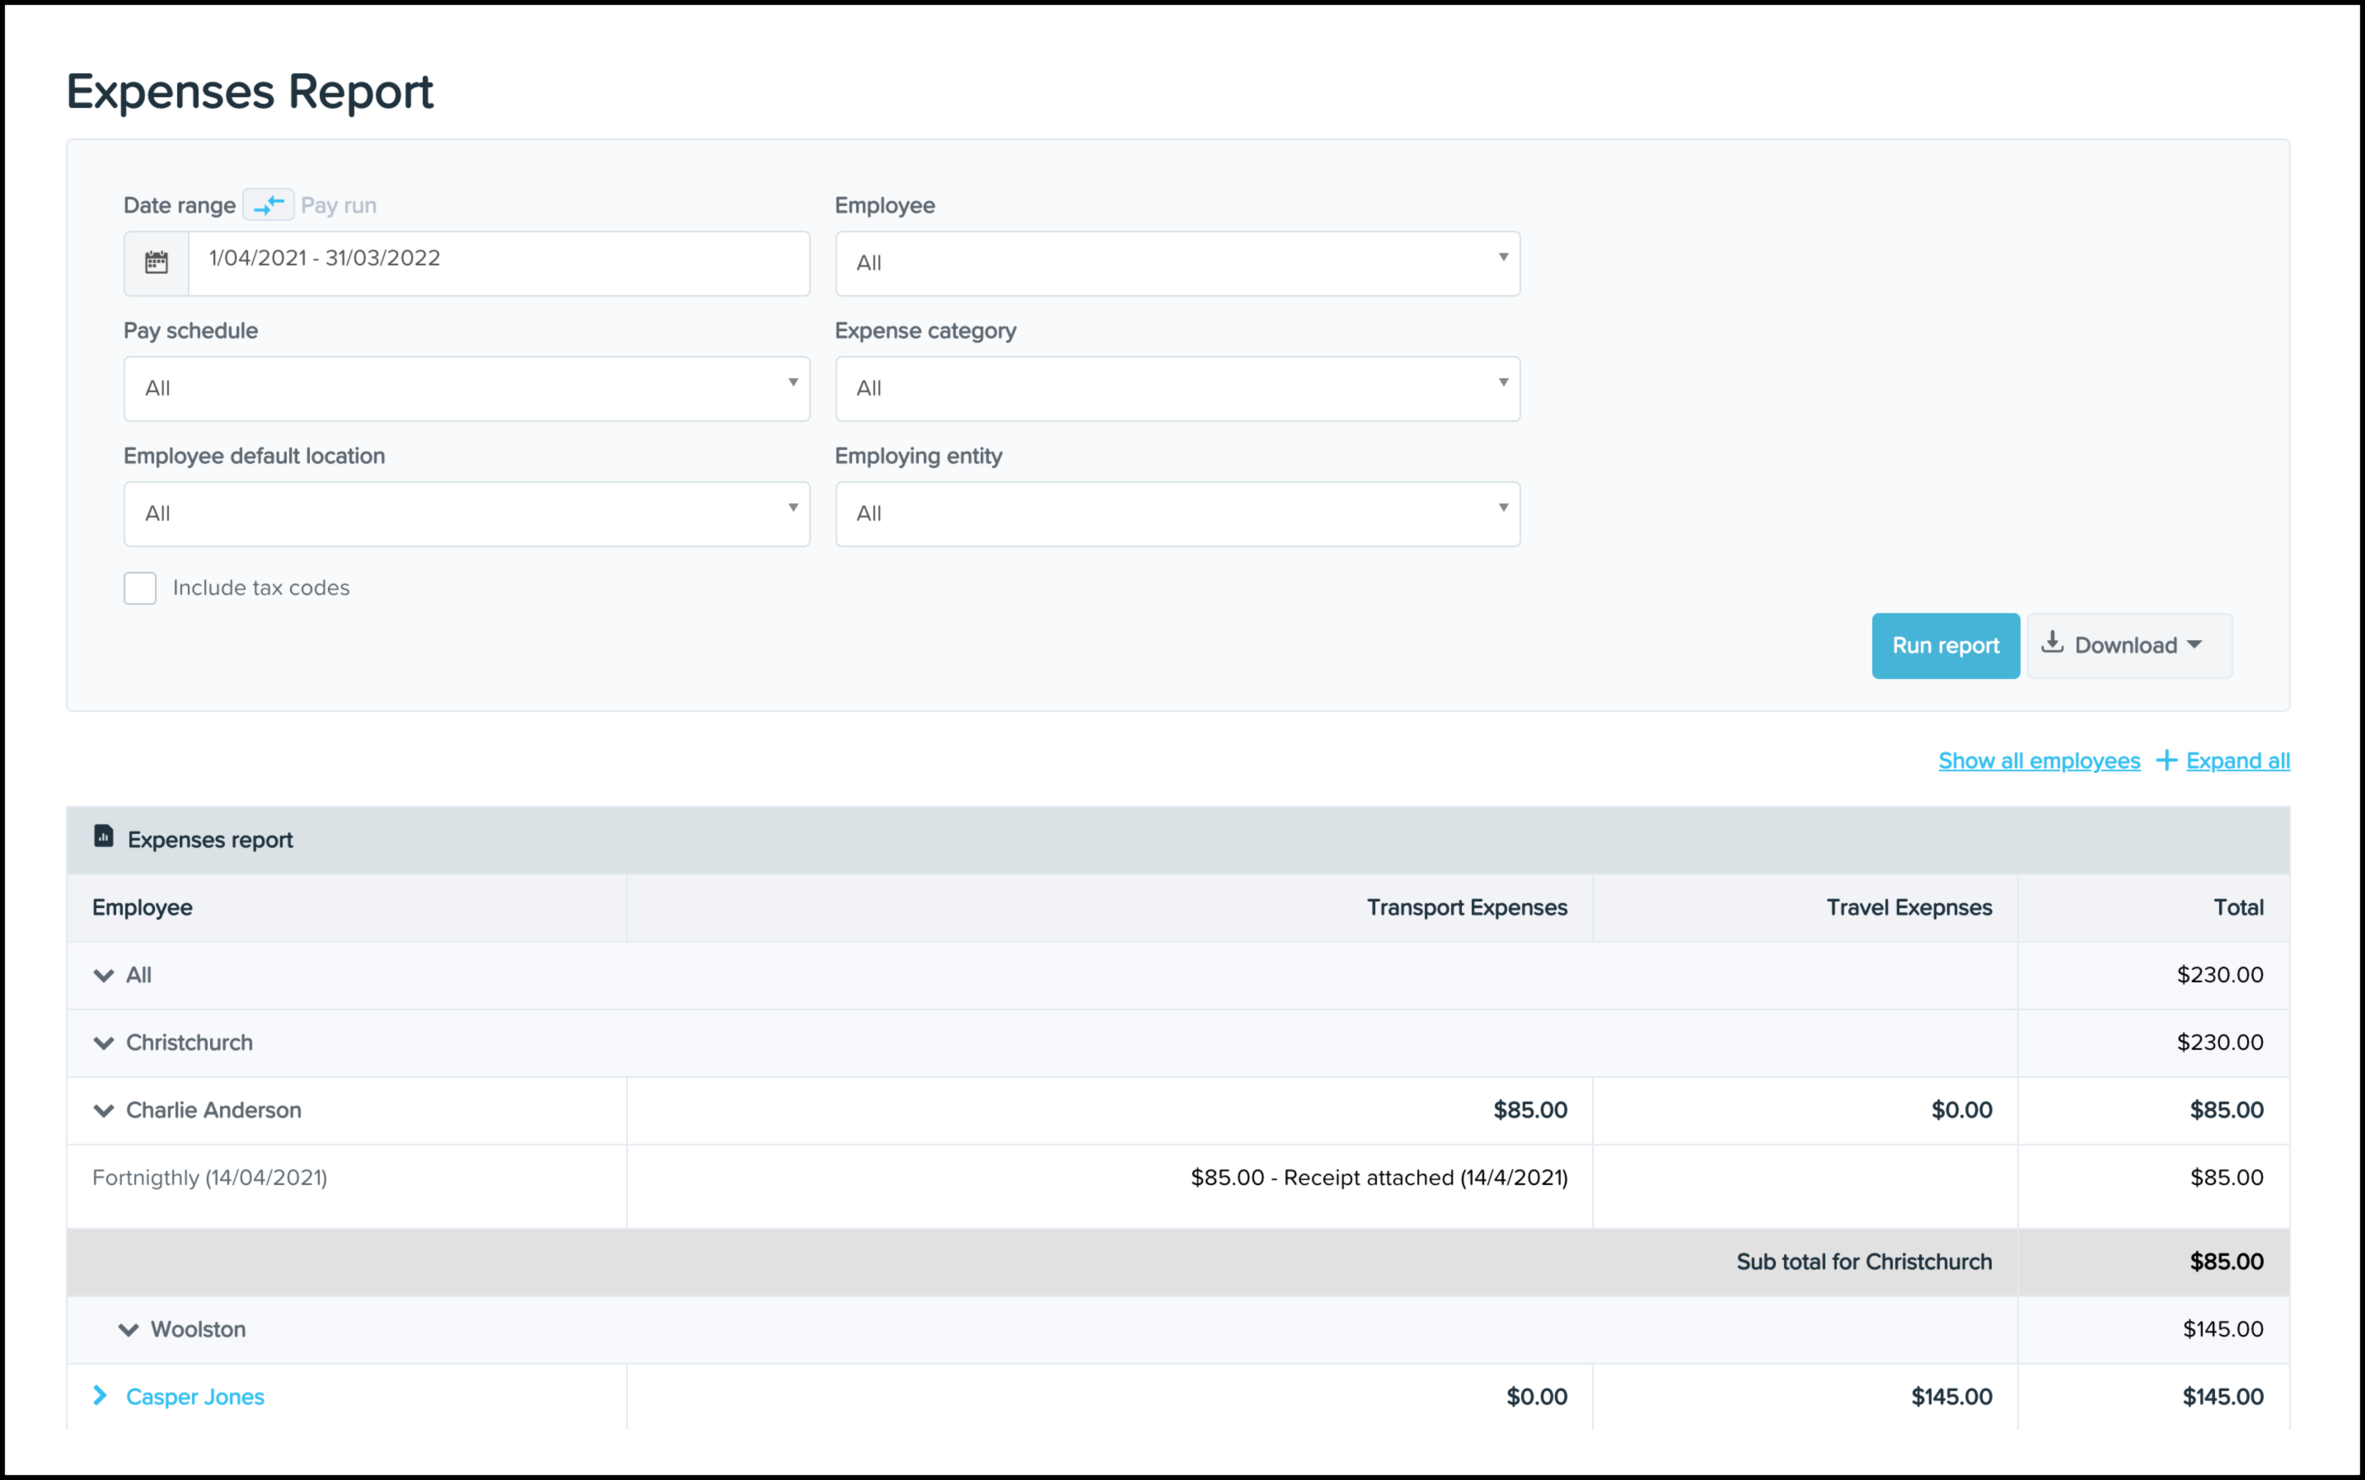Image resolution: width=2365 pixels, height=1480 pixels.
Task: Open the Download options caret
Action: 2194,645
